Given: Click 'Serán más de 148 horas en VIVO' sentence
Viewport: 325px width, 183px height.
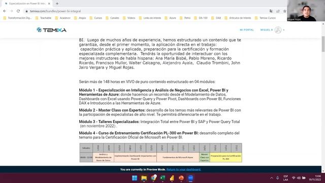Looking at the screenshot, I should [147, 82].
